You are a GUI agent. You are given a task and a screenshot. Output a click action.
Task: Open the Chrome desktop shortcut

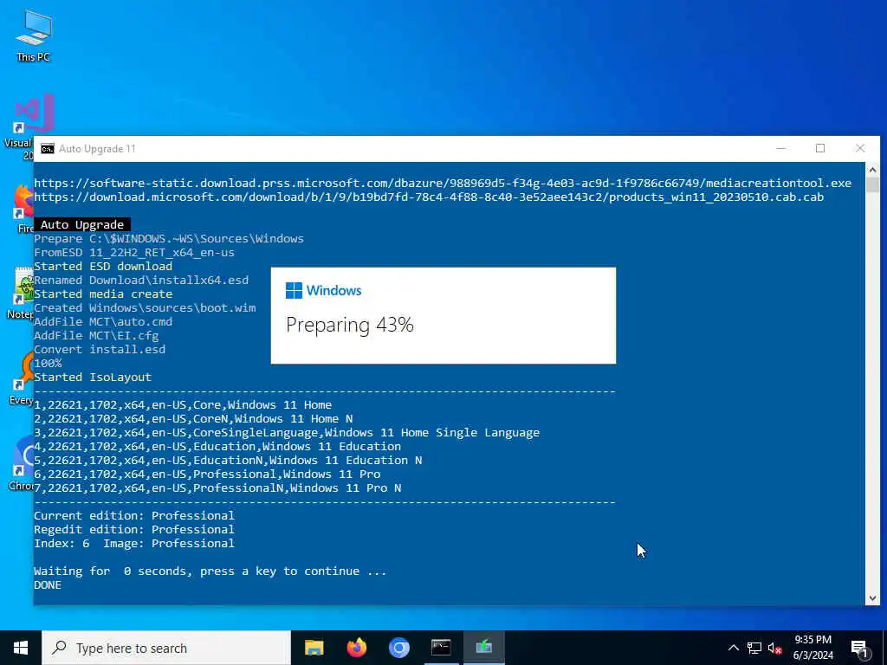pyautogui.click(x=21, y=462)
